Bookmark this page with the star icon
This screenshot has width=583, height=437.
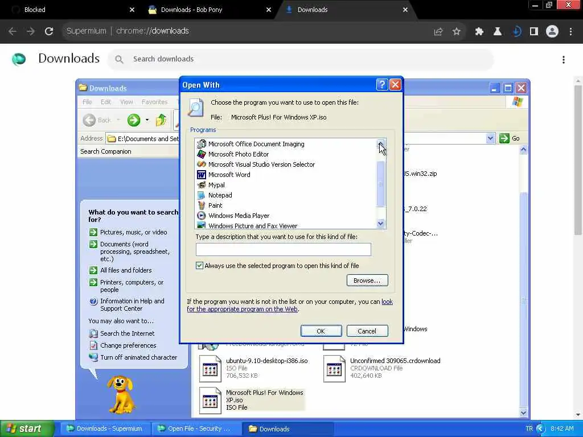[x=457, y=32]
